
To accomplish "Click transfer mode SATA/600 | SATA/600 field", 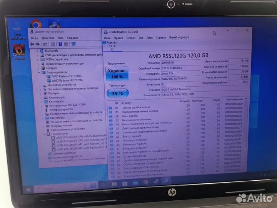I will coord(180,79).
